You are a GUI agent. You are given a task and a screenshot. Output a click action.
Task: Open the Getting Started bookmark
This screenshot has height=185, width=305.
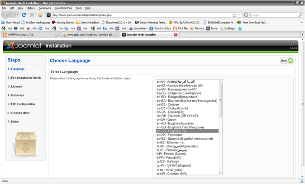[63, 23]
